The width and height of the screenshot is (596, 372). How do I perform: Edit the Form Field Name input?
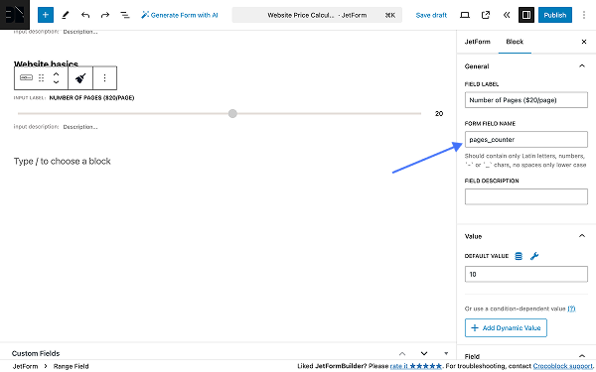click(x=526, y=140)
